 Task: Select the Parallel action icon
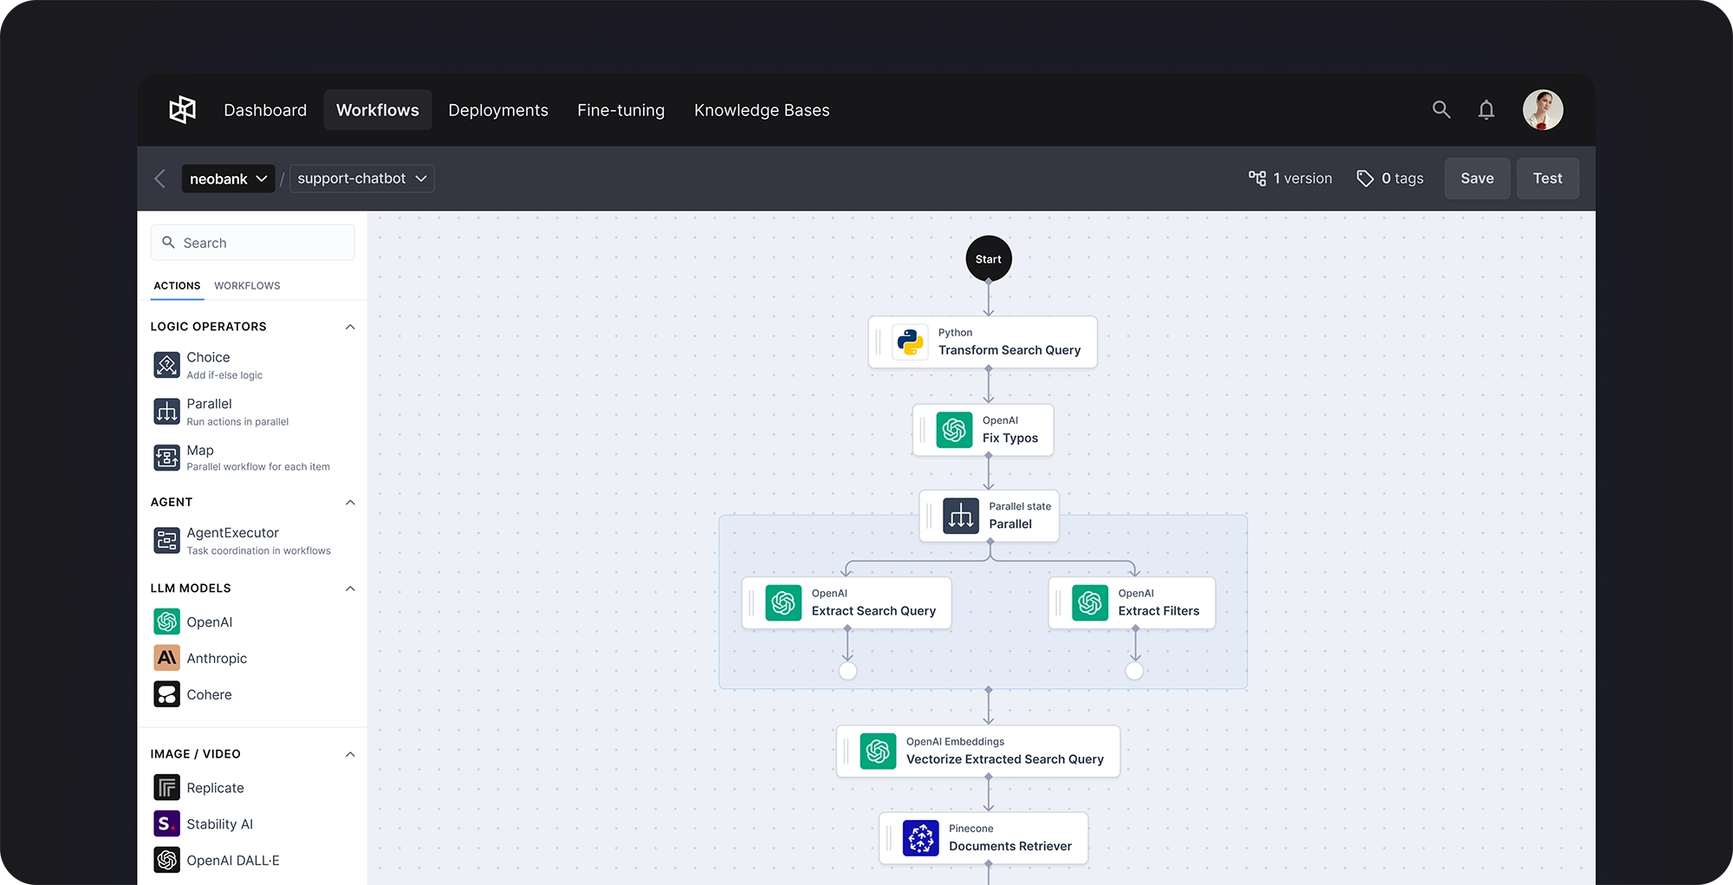[166, 411]
